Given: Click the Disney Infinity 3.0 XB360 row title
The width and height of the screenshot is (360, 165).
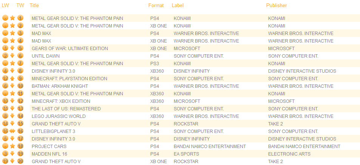Looking at the screenshot, I should pos(53,71).
